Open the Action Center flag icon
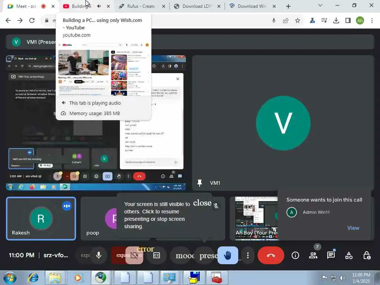The width and height of the screenshot is (380, 285). pyautogui.click(x=324, y=278)
